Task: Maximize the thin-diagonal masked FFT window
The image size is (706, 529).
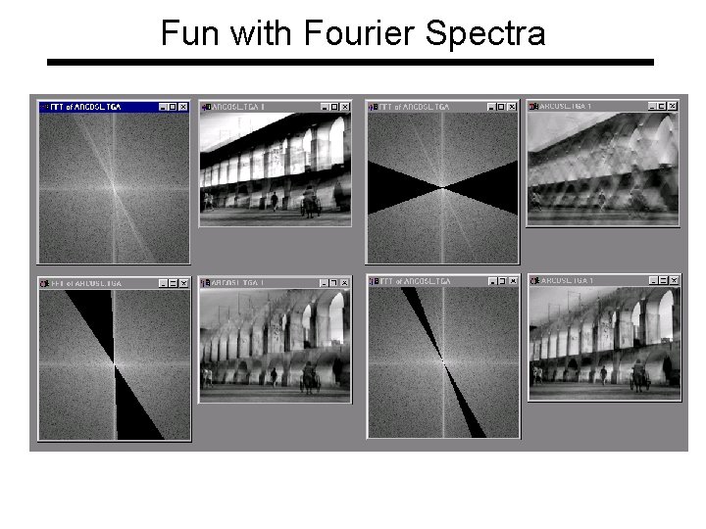Action: (503, 281)
